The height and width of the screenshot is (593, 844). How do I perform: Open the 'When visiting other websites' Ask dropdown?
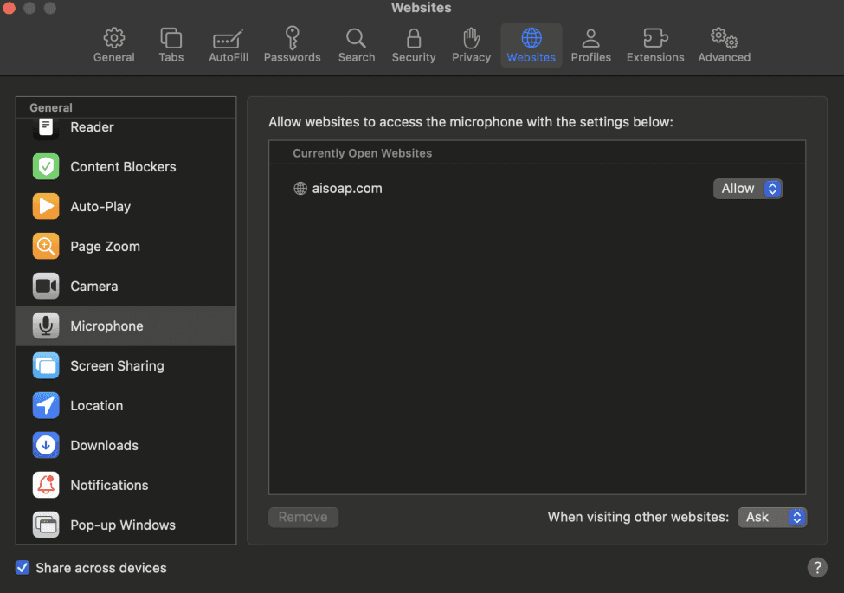click(772, 517)
